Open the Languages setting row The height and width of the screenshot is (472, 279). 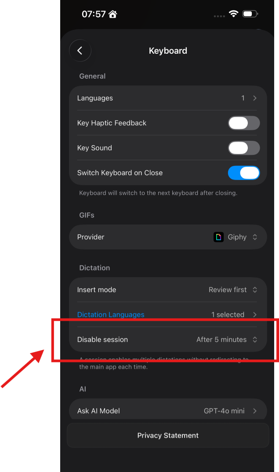168,98
